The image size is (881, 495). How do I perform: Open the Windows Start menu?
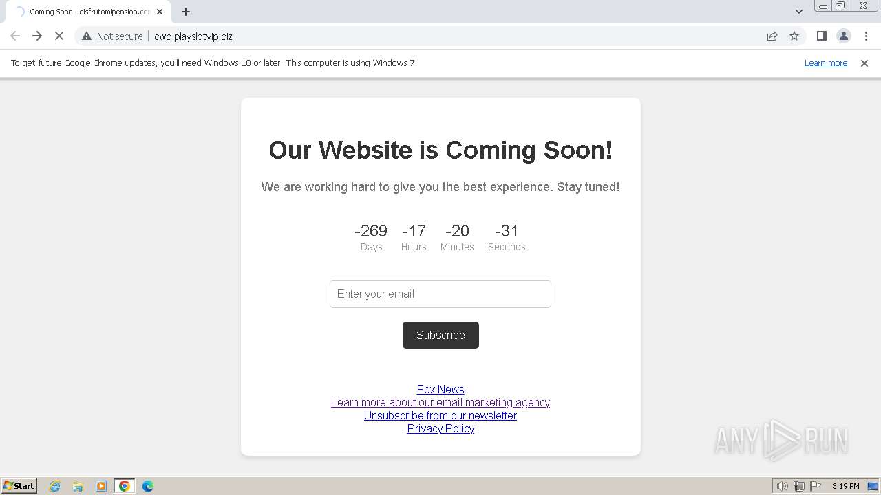19,486
